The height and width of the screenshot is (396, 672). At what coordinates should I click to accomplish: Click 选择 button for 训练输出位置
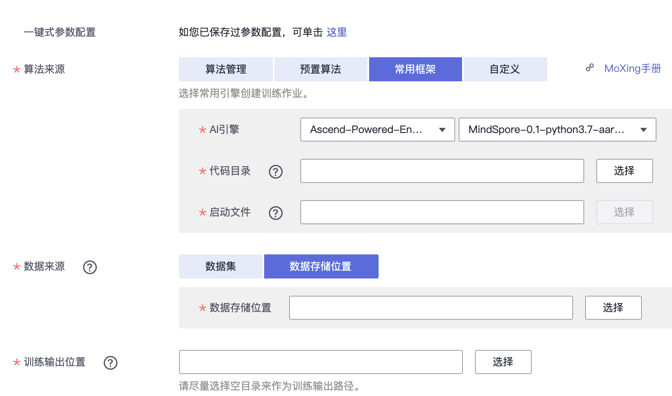click(503, 362)
